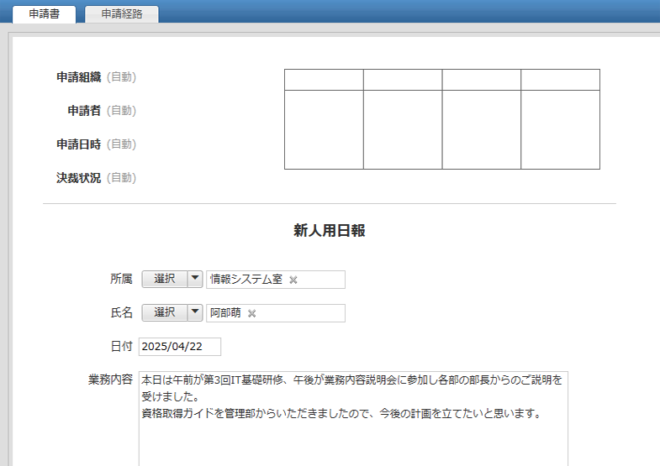Click the leftmost large approval stamp cell

pos(324,129)
